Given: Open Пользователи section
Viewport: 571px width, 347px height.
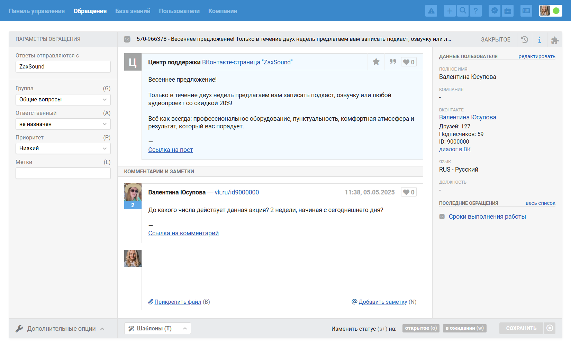Looking at the screenshot, I should [x=179, y=11].
